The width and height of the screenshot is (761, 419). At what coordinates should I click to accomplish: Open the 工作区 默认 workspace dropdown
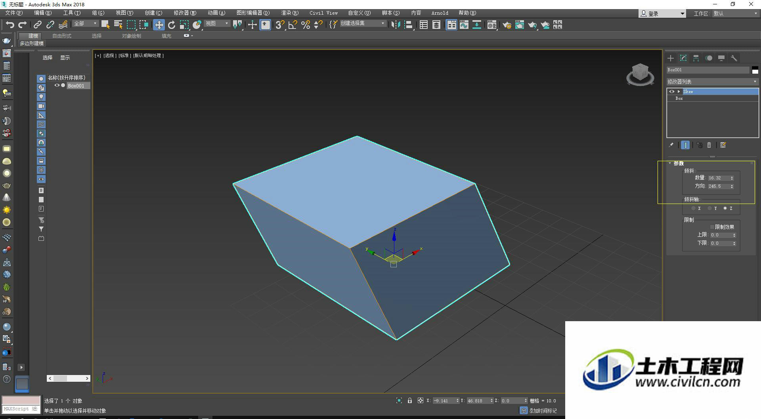pyautogui.click(x=735, y=13)
